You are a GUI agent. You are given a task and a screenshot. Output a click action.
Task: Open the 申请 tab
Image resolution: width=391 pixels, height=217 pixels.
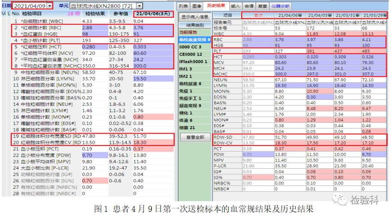[249, 6]
